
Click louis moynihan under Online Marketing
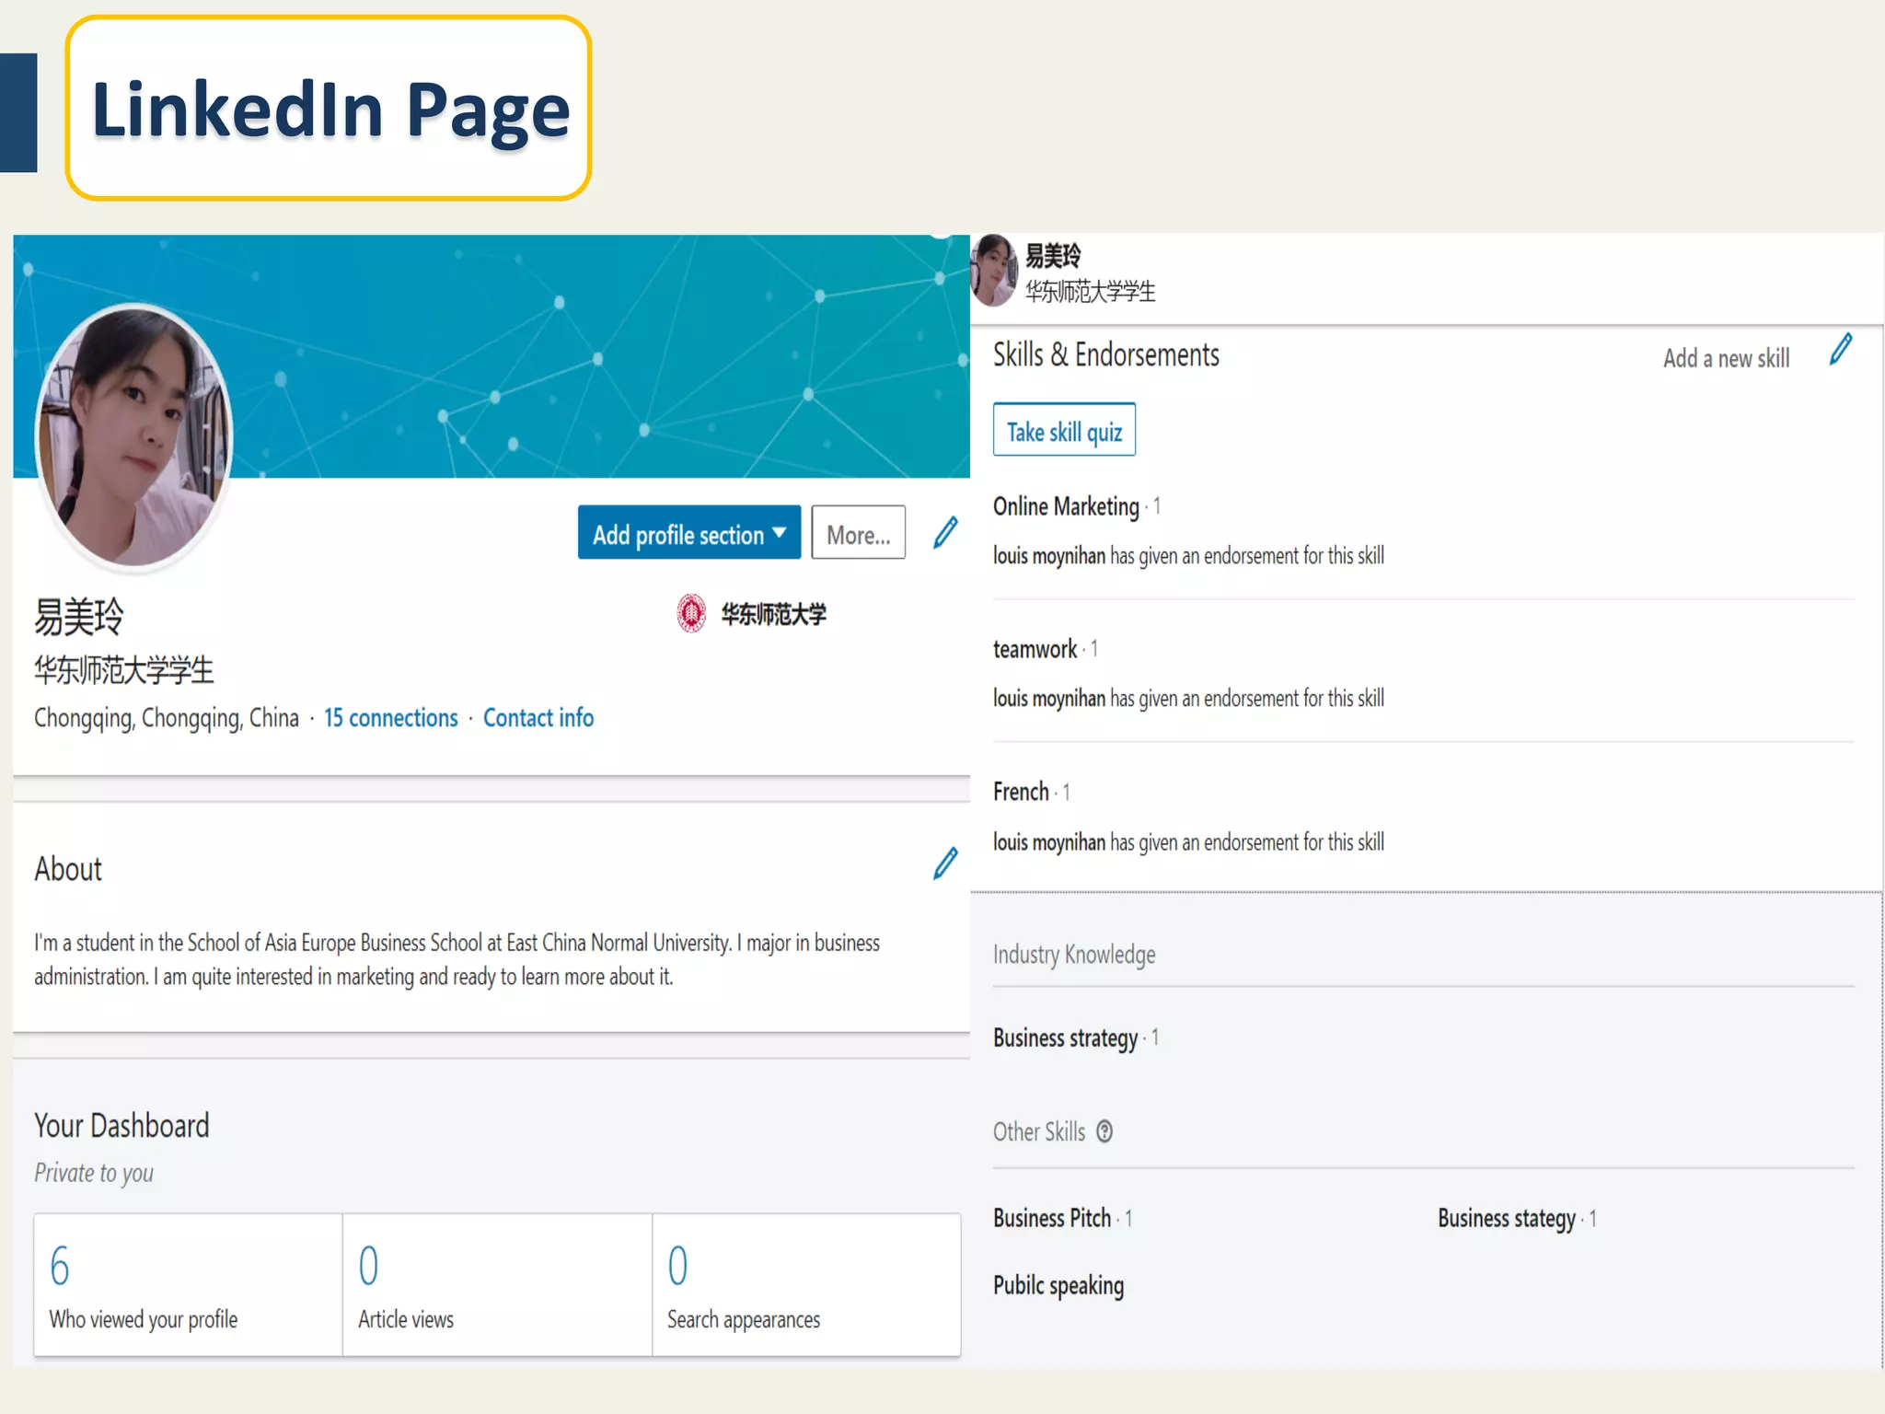point(1048,556)
